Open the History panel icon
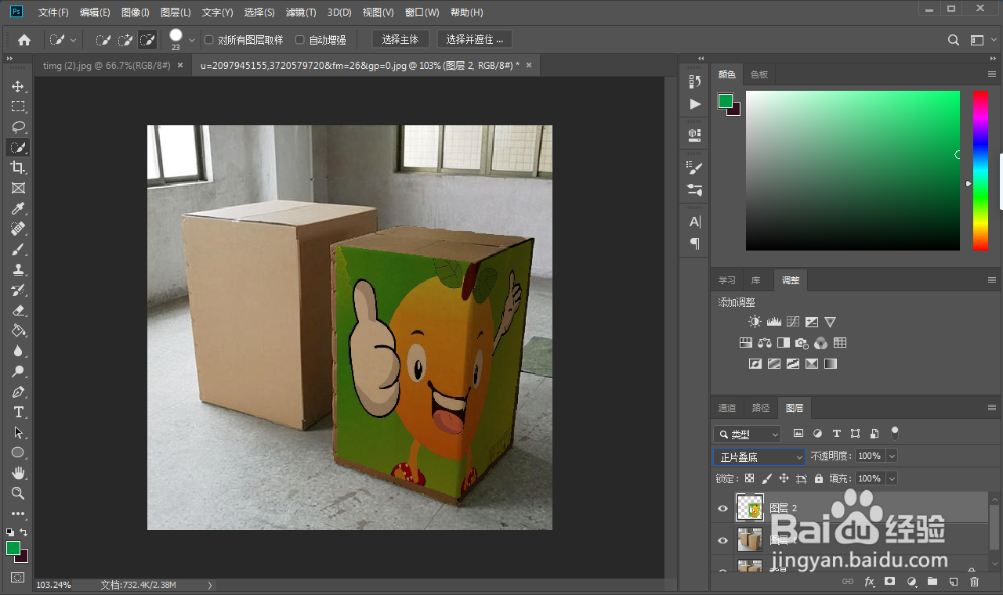1003x595 pixels. pyautogui.click(x=694, y=81)
